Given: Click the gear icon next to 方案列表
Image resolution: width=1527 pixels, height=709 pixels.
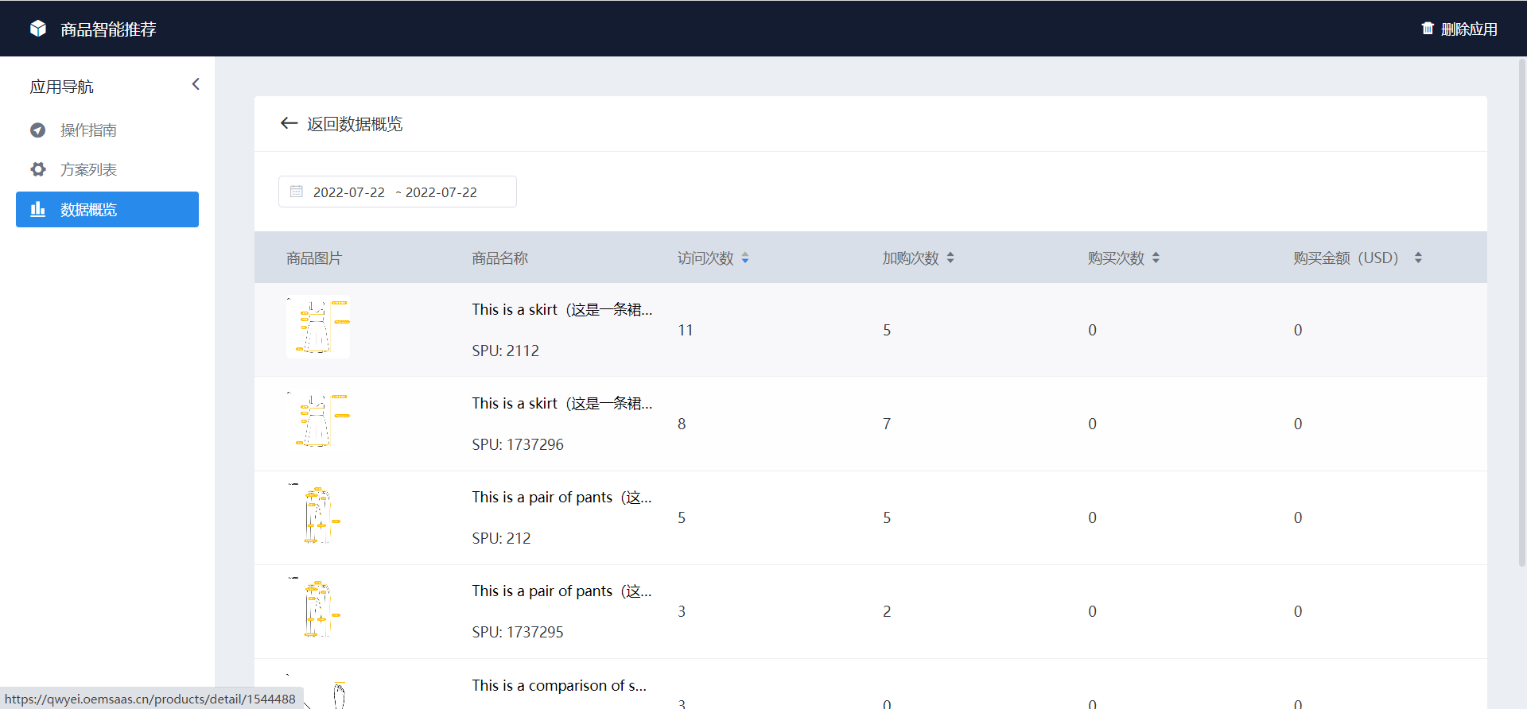Looking at the screenshot, I should click(x=37, y=169).
